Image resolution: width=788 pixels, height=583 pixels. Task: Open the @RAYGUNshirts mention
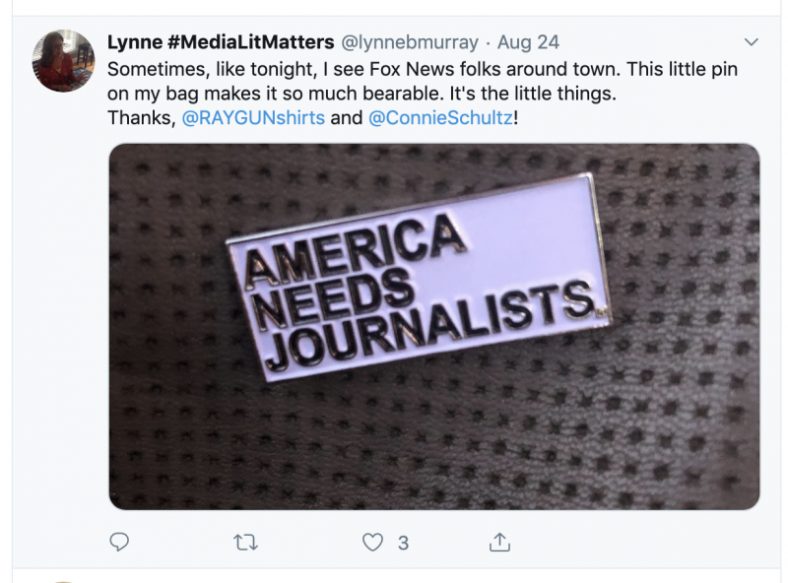pyautogui.click(x=251, y=118)
